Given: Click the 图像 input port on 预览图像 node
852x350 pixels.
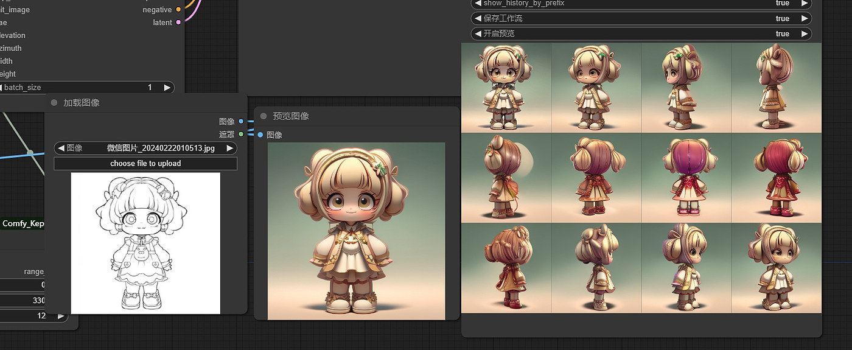Looking at the screenshot, I should [x=260, y=135].
